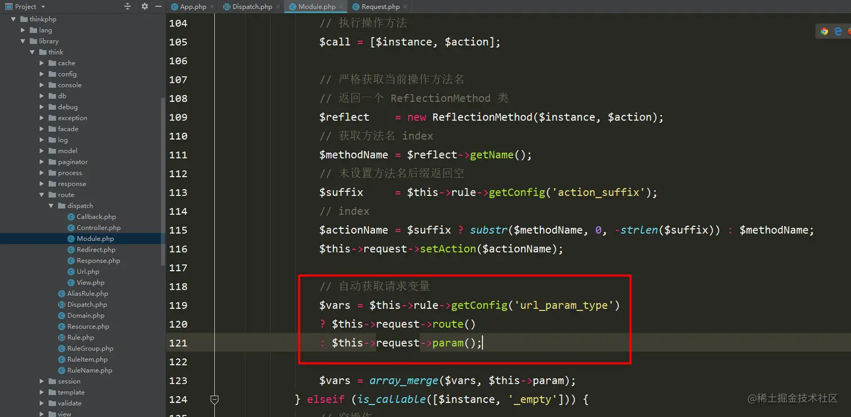Image resolution: width=851 pixels, height=417 pixels.
Task: Select the process folder
Action: (70, 173)
